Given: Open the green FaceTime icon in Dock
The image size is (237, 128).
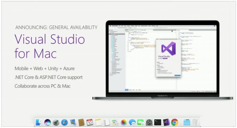Looking at the screenshot, I should (141, 122).
